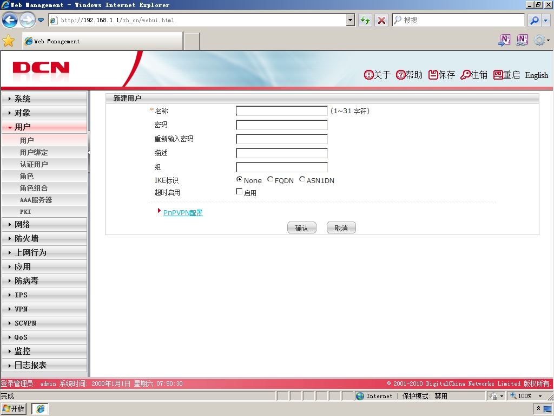
Task: Select 角色组合 submenu item
Action: [44, 188]
